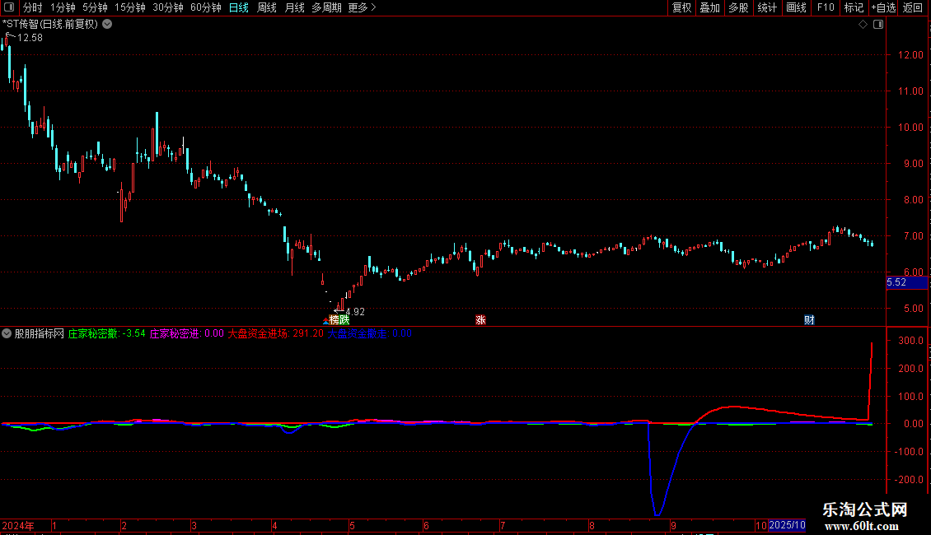Screen dimensions: 931x535
Task: Add stock with +自选 button
Action: tap(883, 7)
